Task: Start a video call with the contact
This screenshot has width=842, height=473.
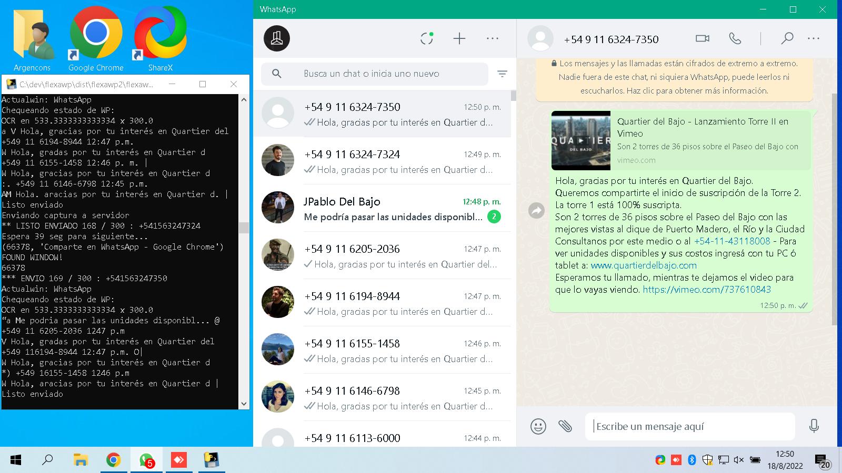Action: [x=703, y=38]
